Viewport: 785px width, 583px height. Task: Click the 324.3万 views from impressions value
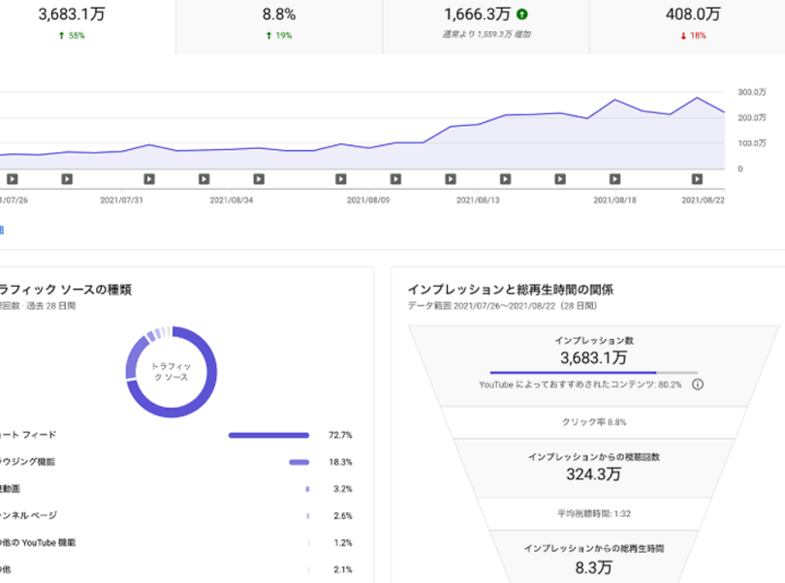[594, 475]
